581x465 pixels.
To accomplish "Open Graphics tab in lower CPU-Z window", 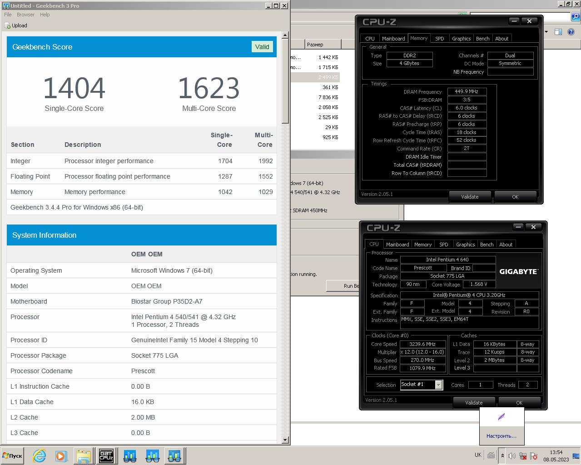I will (x=466, y=245).
